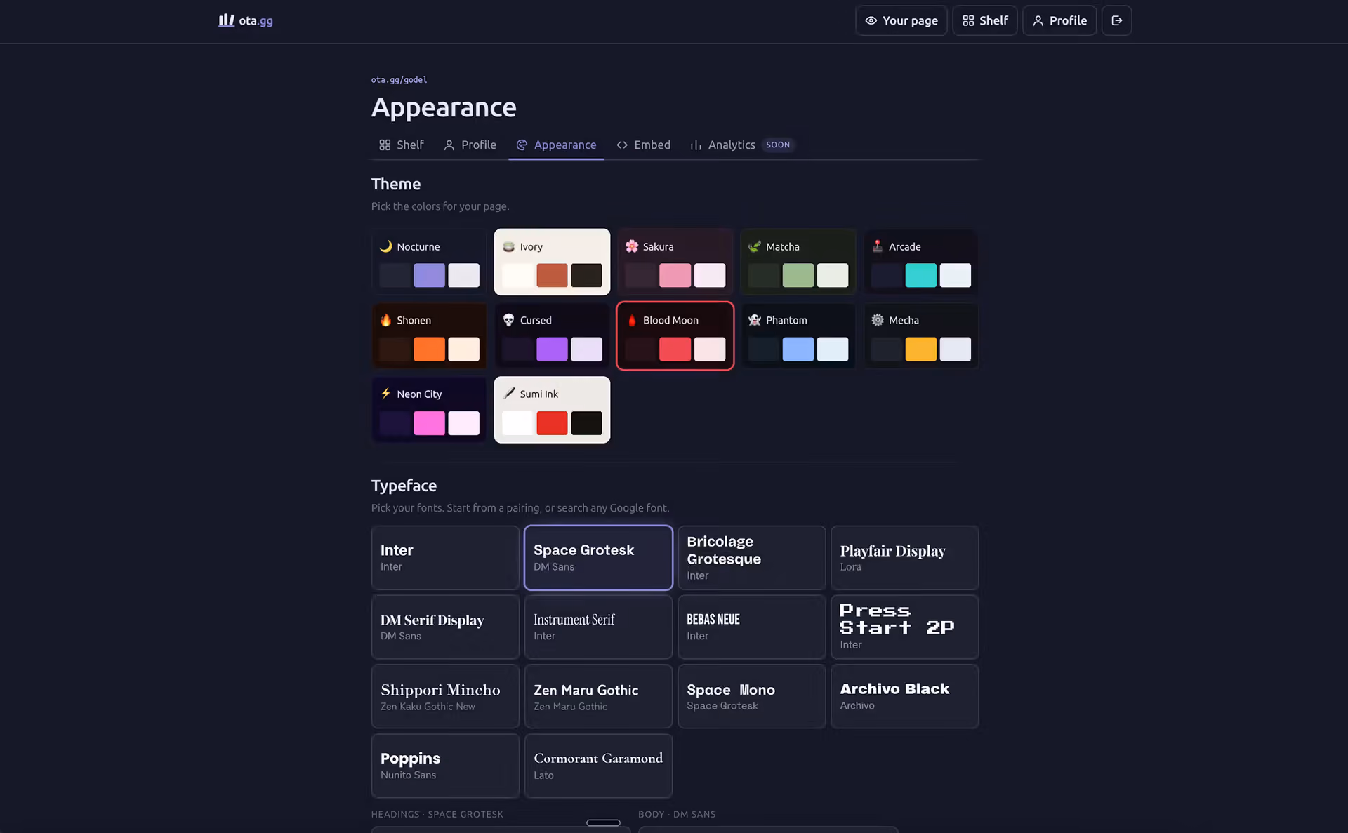Select the Cormorant Garamond pairing
1348x833 pixels.
click(598, 766)
